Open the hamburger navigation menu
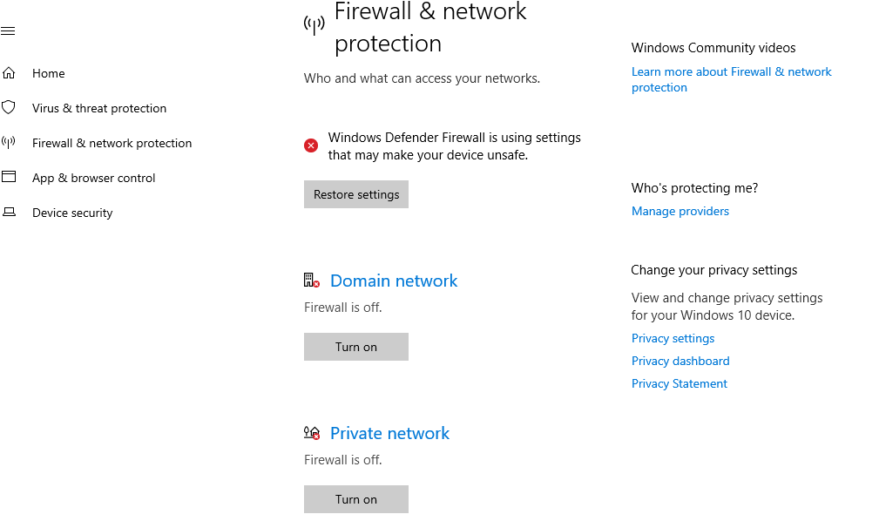This screenshot has height=521, width=879. 8,30
